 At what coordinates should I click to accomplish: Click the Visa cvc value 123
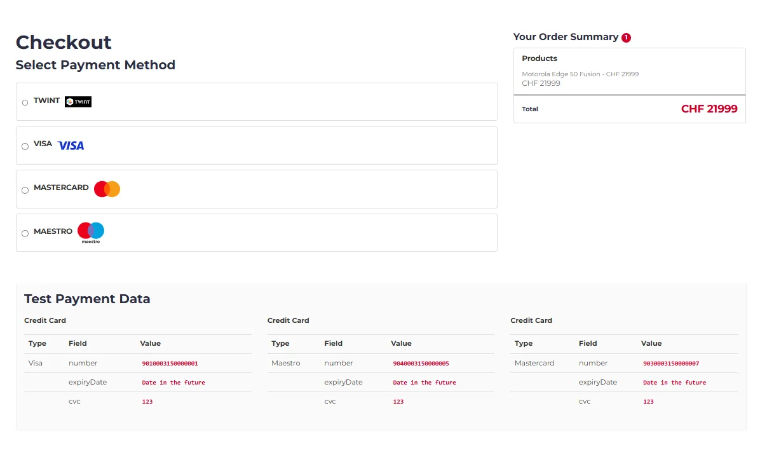(x=147, y=402)
